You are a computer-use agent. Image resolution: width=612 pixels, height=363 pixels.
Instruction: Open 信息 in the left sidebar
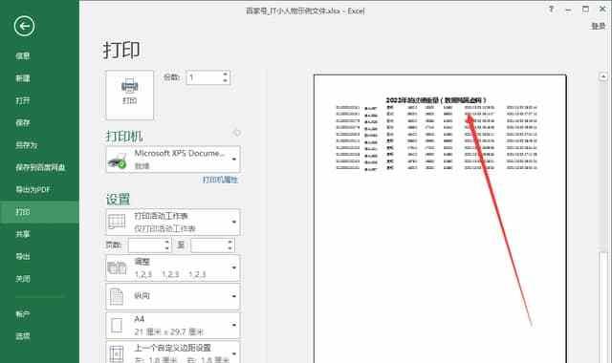point(23,56)
